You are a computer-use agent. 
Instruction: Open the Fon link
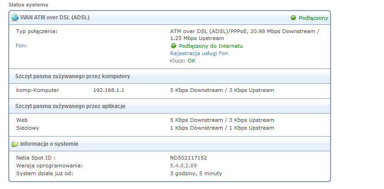coord(21,46)
